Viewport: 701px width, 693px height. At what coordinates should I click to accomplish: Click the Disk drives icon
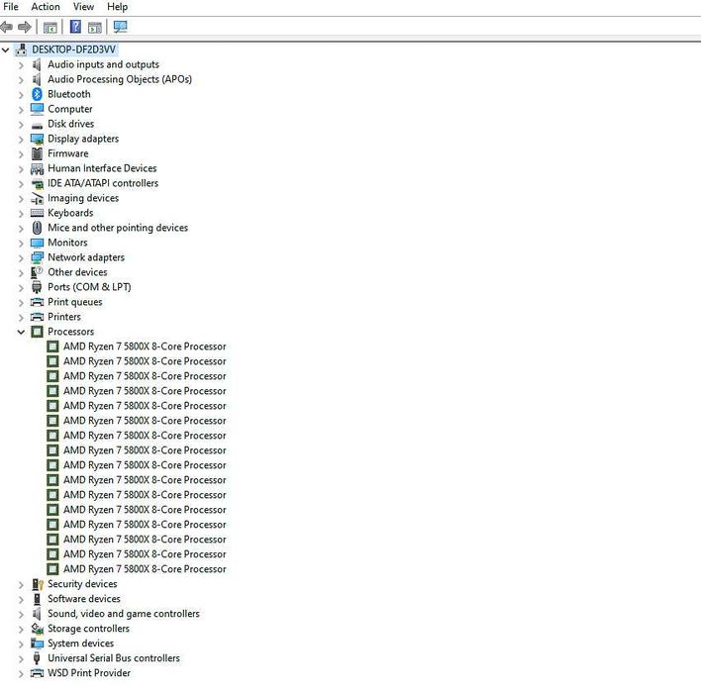point(37,126)
